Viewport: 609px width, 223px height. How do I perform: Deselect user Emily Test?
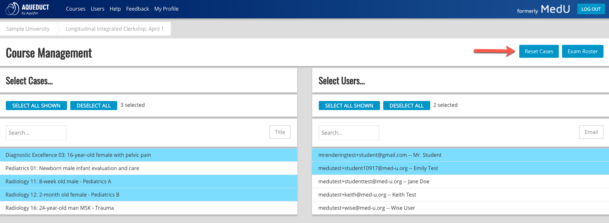460,168
